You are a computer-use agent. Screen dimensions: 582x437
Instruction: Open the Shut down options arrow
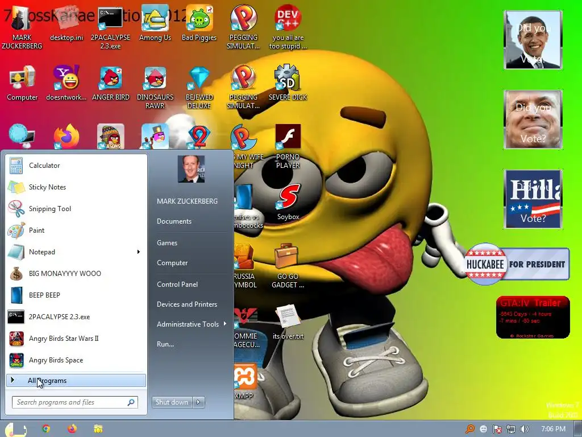click(198, 402)
